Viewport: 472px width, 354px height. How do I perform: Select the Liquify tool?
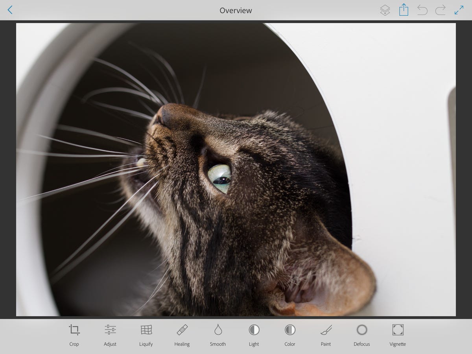[146, 334]
